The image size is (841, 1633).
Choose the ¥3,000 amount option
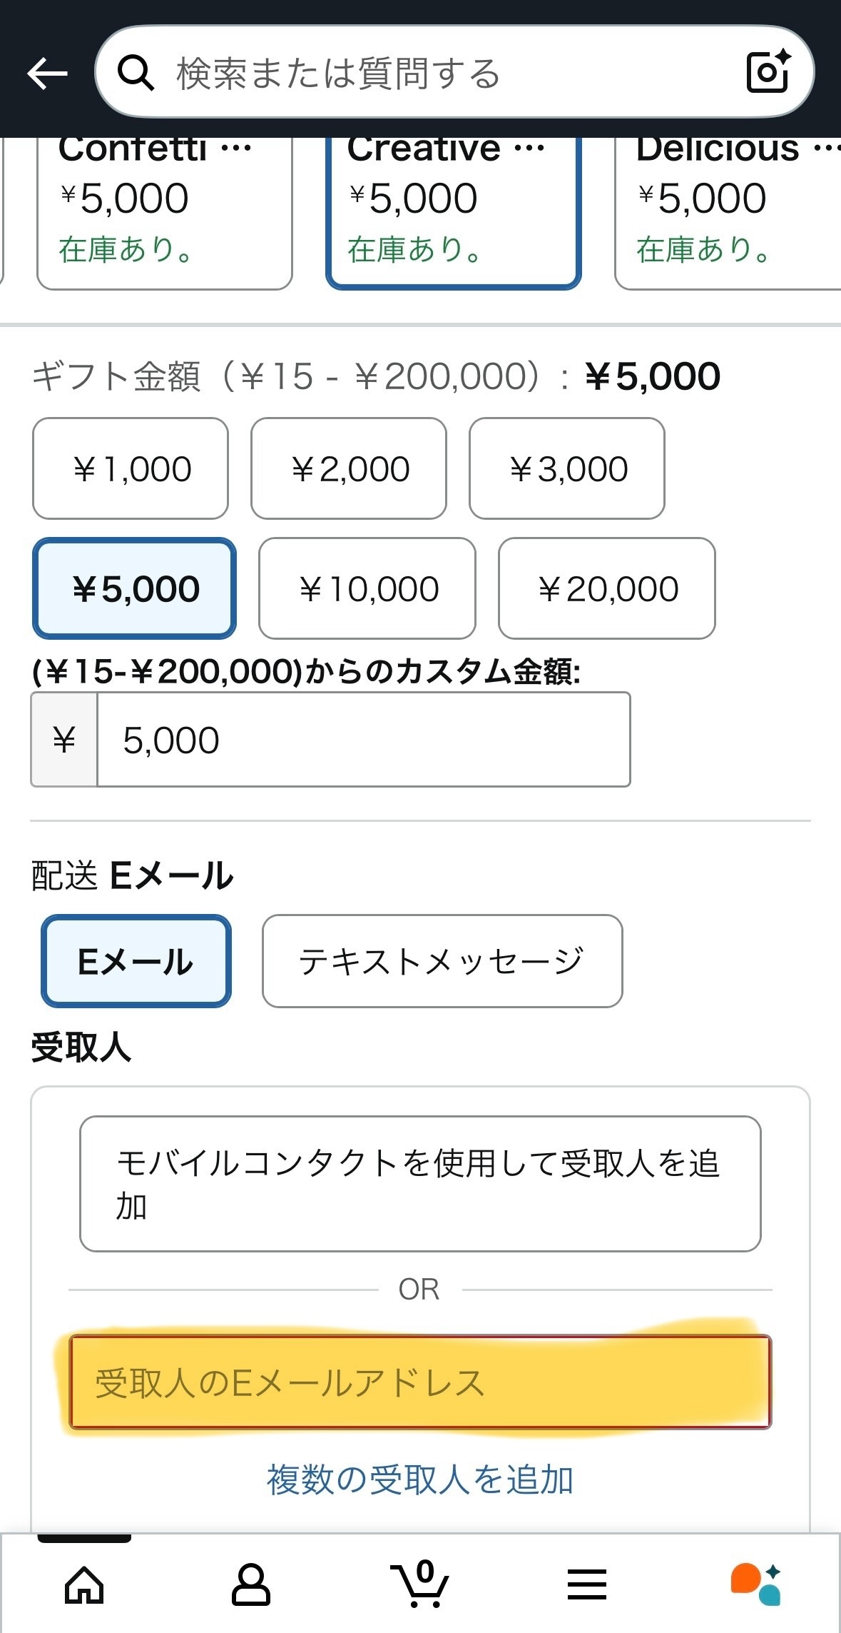coord(567,468)
